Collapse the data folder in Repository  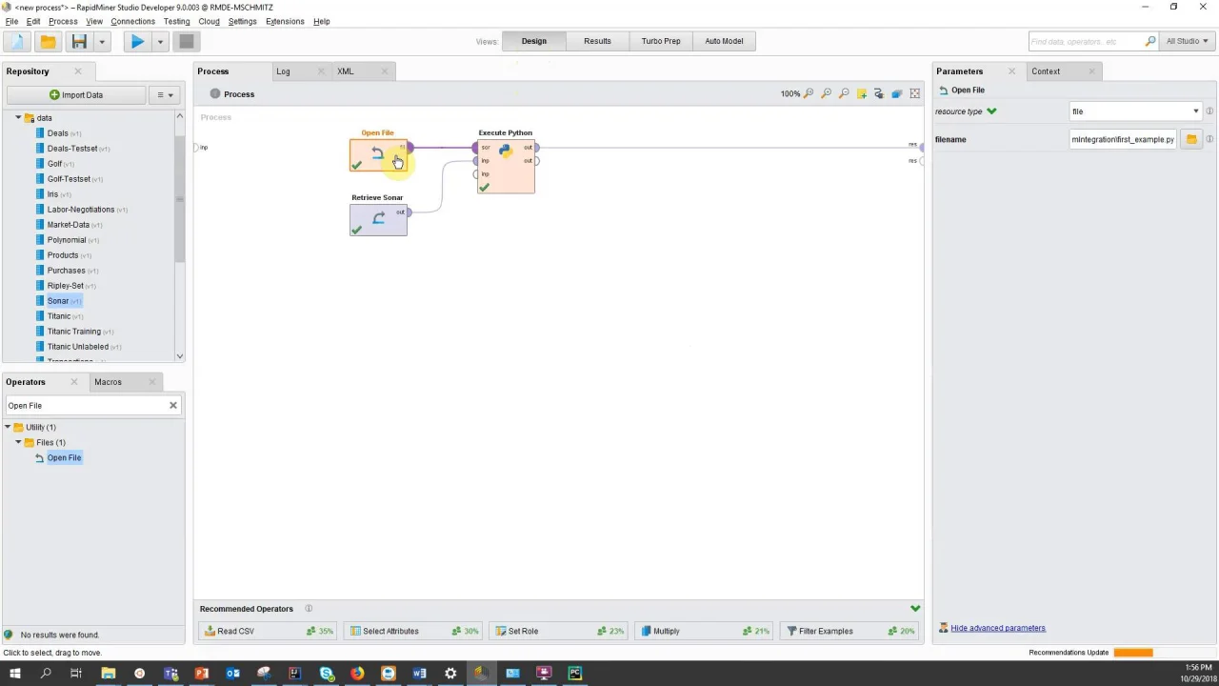coord(18,118)
